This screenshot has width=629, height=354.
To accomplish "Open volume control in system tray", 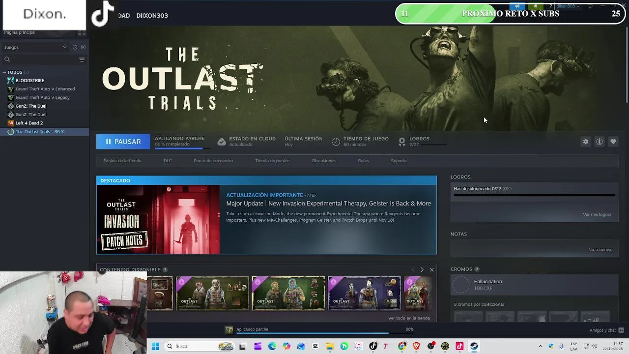I will (x=594, y=346).
